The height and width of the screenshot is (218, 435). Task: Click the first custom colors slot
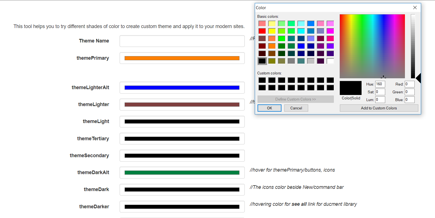coord(262,80)
